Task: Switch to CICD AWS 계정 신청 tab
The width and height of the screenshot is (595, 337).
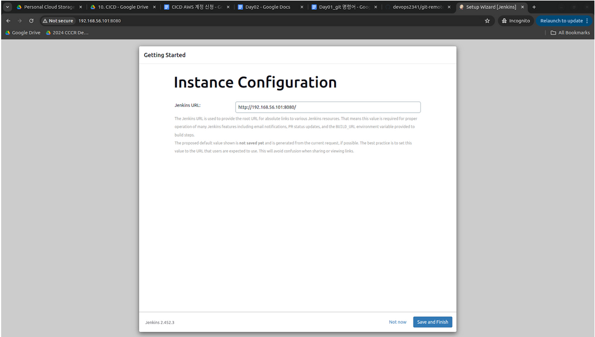Action: click(197, 7)
